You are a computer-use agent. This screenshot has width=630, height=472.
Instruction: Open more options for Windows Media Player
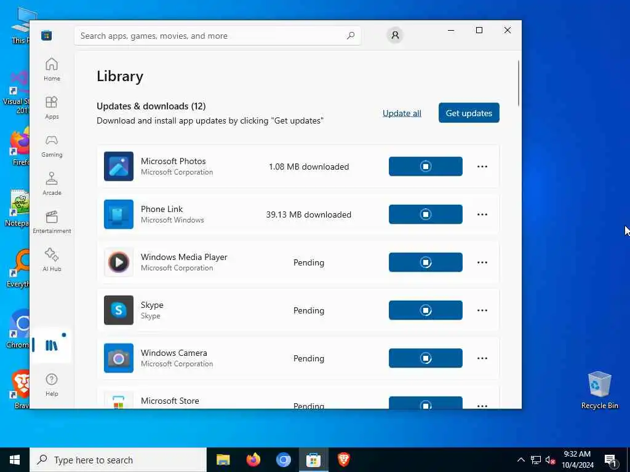click(x=482, y=262)
